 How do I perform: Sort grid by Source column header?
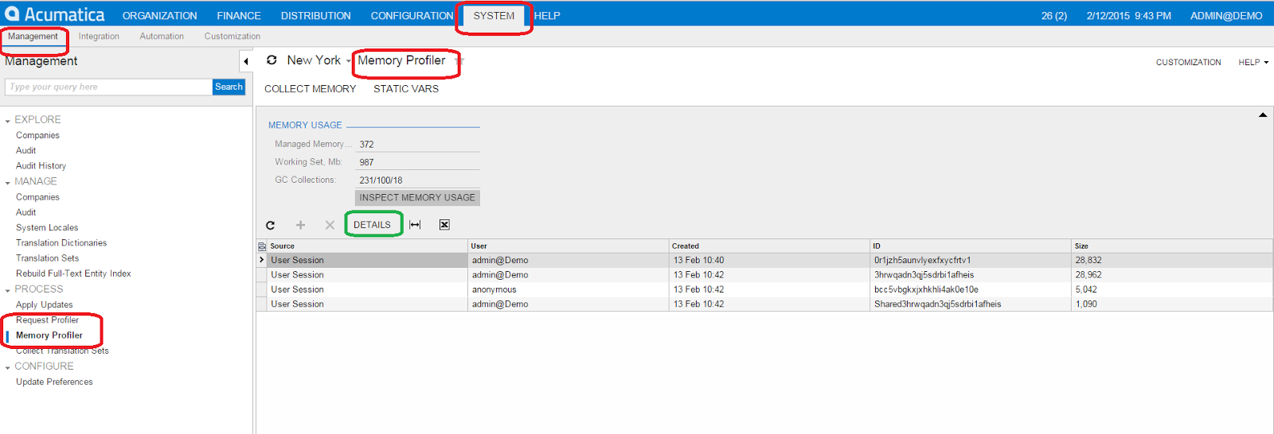pos(367,246)
